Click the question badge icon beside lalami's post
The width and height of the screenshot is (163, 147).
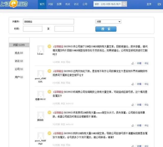tap(49, 46)
